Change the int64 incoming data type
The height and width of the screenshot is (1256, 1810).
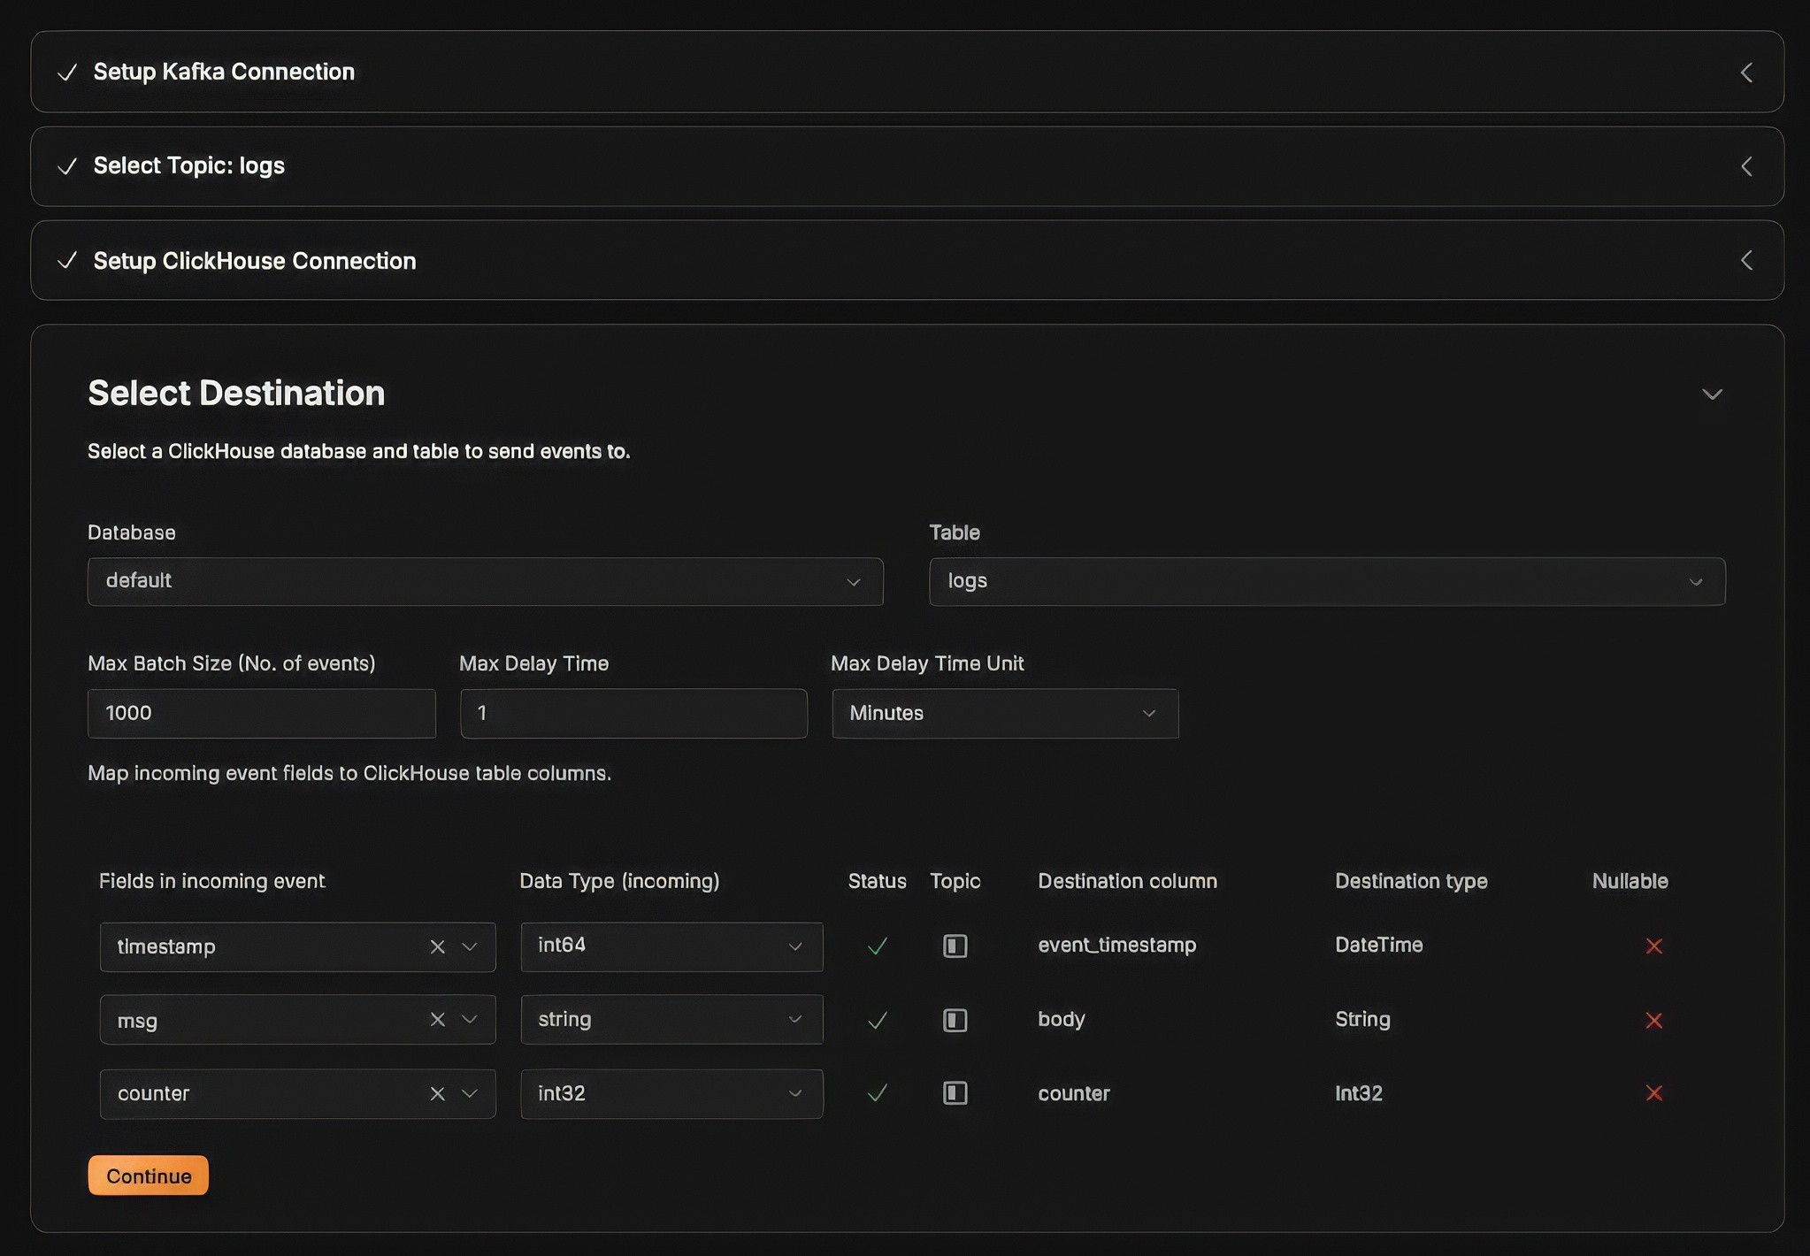(x=671, y=946)
